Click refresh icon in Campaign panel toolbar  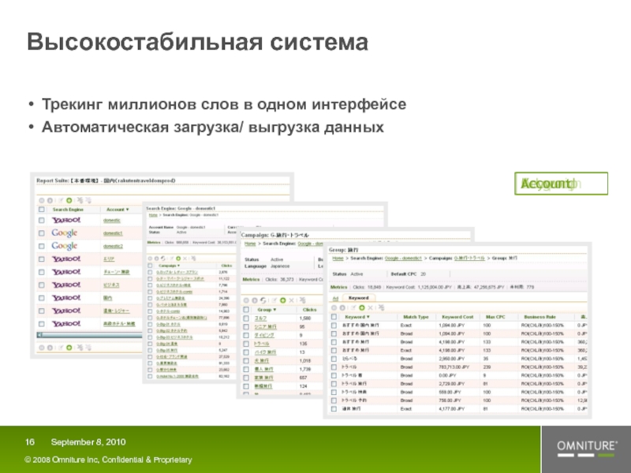(x=263, y=300)
